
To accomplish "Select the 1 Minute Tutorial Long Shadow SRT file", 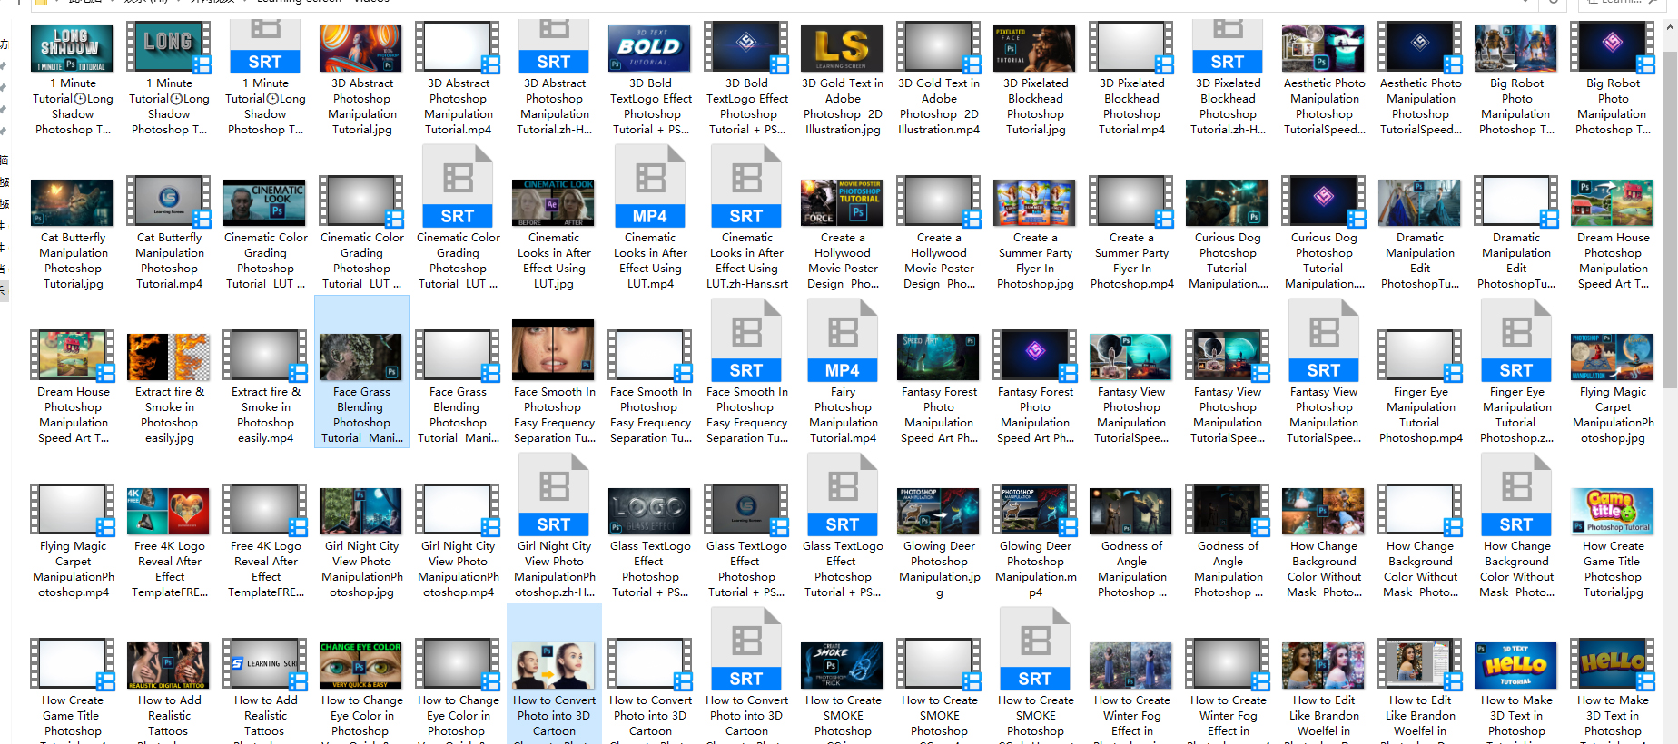I will coord(265,48).
